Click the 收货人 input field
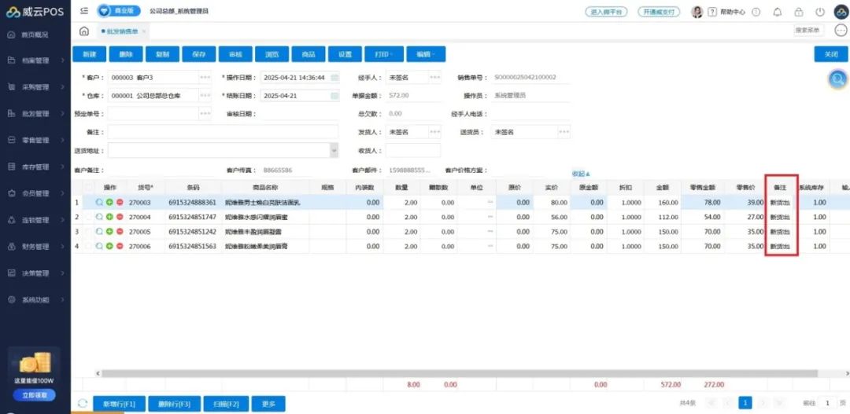The height and width of the screenshot is (414, 850). tap(413, 150)
